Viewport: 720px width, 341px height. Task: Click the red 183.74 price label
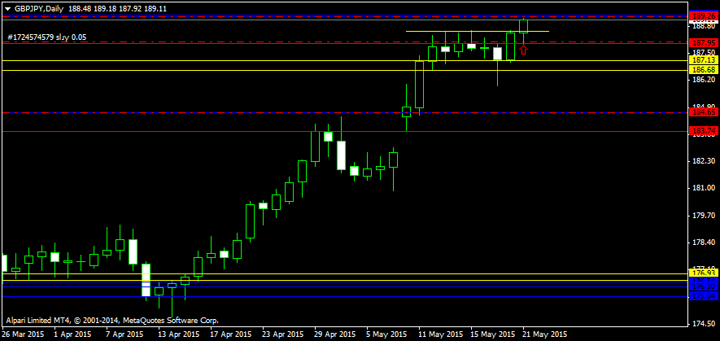704,131
